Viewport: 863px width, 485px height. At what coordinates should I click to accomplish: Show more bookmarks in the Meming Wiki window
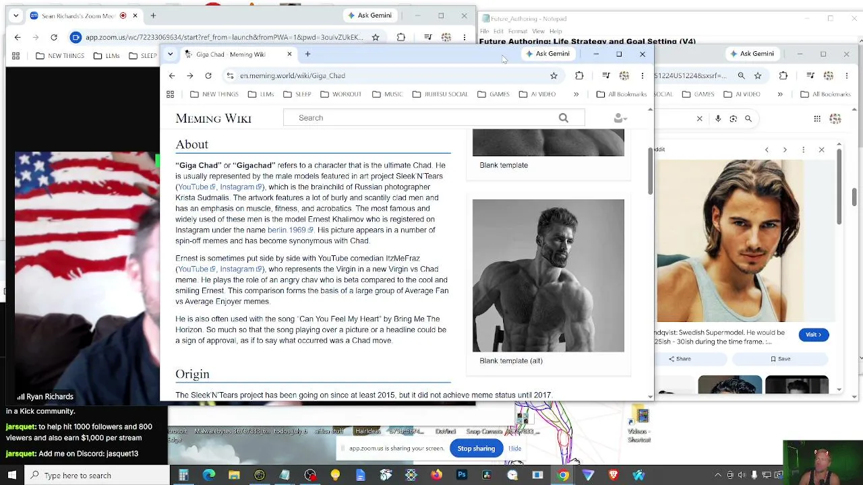(576, 94)
